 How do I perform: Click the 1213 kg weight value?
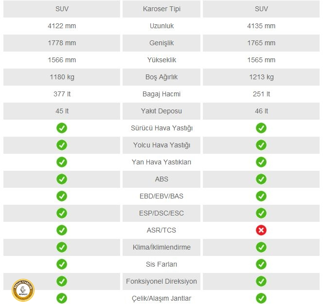tap(261, 77)
